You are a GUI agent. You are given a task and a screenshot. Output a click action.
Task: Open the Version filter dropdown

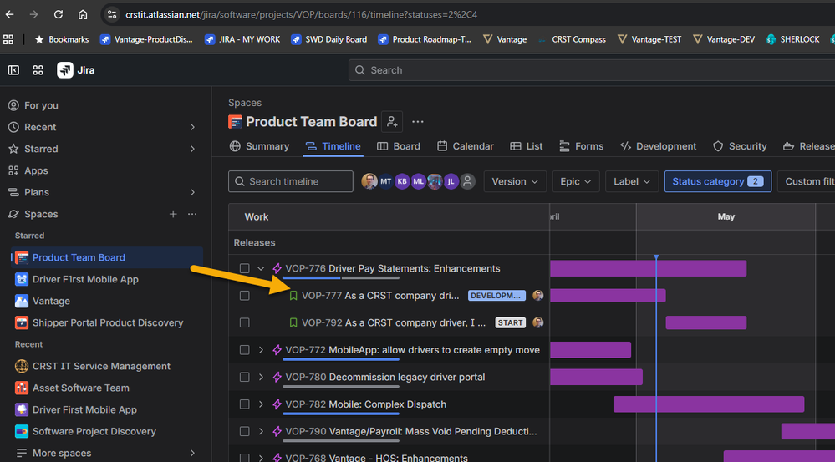point(515,181)
